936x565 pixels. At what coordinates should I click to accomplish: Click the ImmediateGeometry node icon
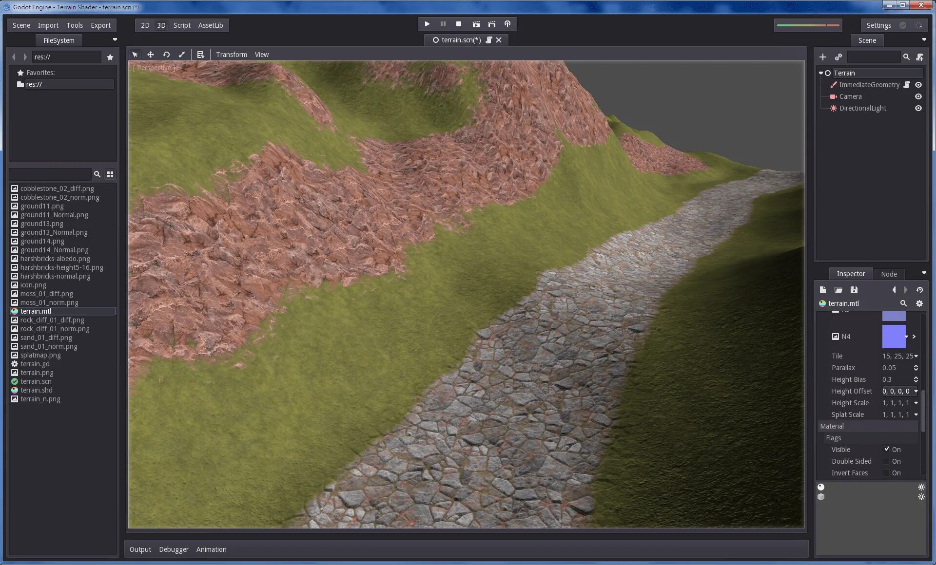coord(834,85)
